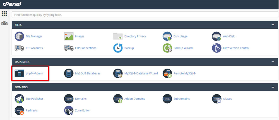Viewport: 279px width, 120px height.
Task: Collapse the Files section
Action: coord(273,25)
